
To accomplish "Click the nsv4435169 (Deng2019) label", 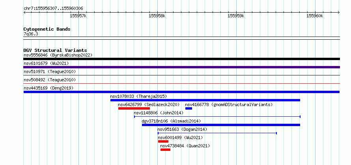I will 49,88.
